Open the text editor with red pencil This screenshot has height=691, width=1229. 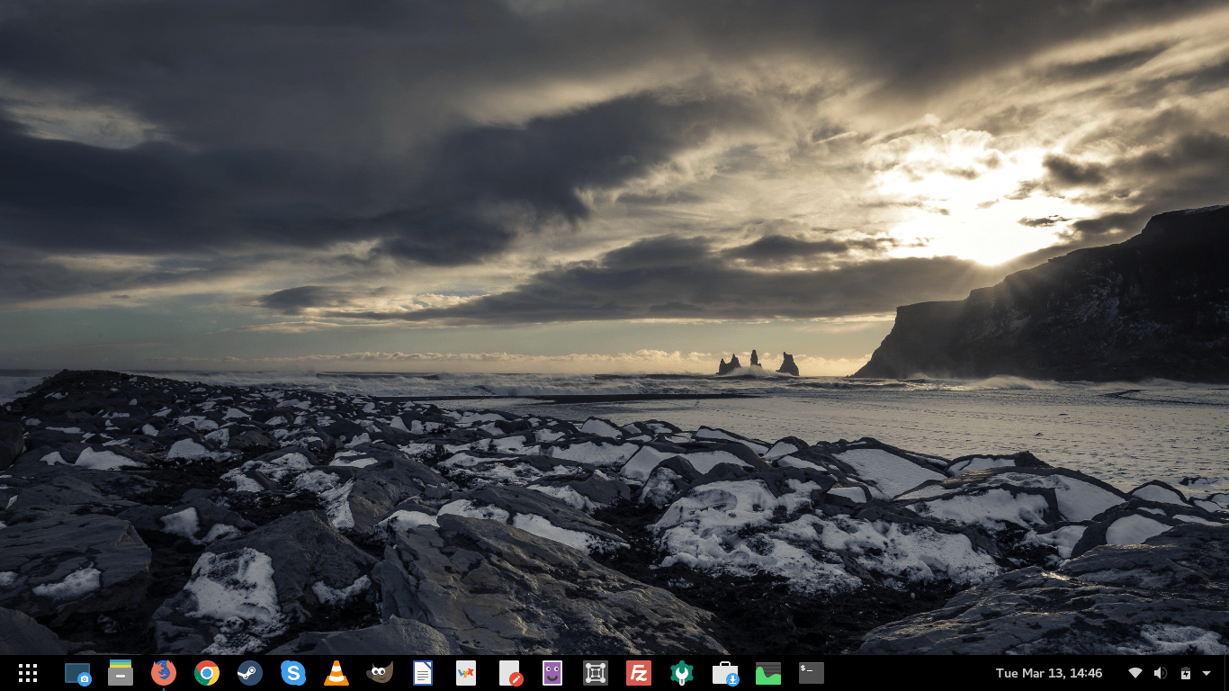tap(509, 673)
